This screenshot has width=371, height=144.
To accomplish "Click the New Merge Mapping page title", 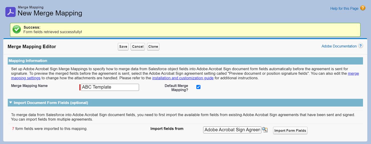I will click(x=50, y=13).
